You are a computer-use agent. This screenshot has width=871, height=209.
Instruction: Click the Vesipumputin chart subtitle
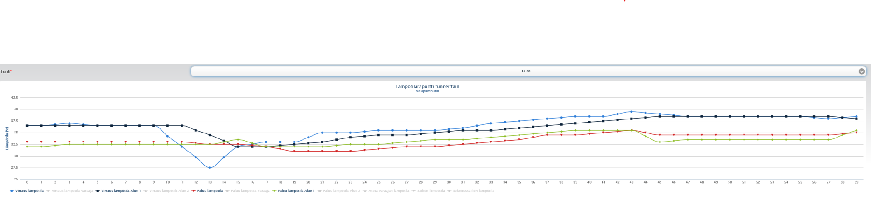click(427, 91)
